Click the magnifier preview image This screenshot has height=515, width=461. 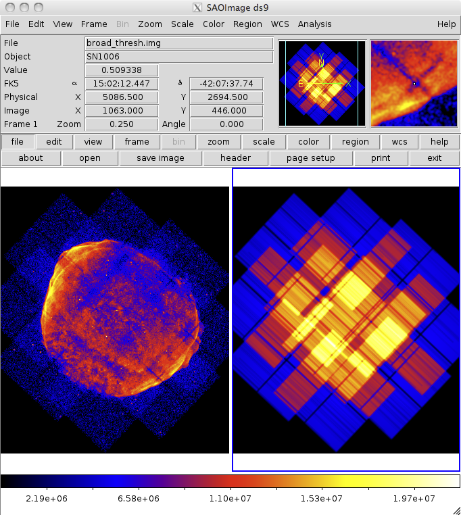click(414, 83)
